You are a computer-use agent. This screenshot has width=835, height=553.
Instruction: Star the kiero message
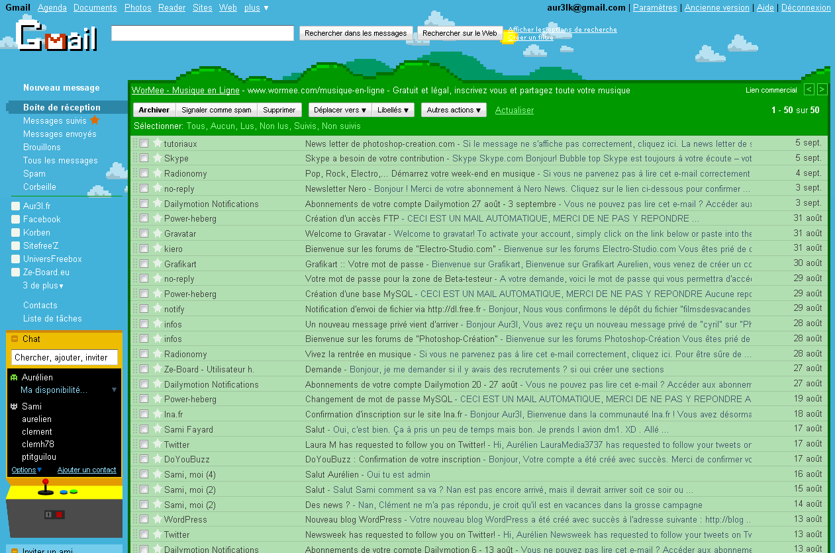(x=157, y=249)
